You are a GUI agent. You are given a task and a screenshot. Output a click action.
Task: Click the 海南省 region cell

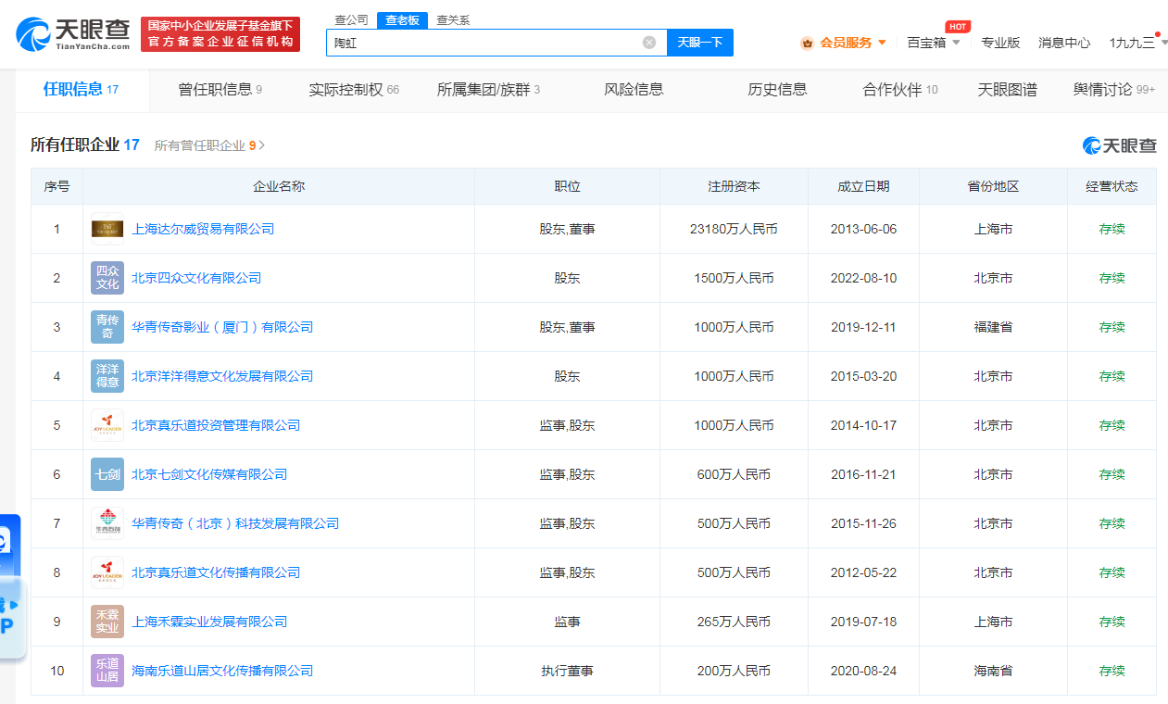point(993,671)
